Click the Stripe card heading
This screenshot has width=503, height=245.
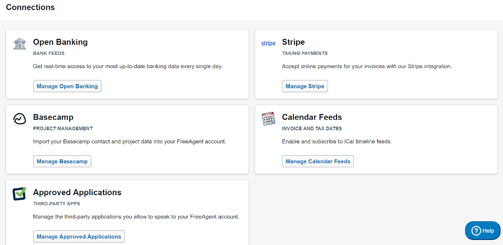pos(293,42)
